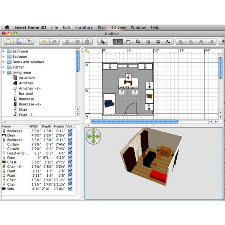Click up arrow on 3D navigation pad
The image size is (225, 225).
[x=93, y=131]
